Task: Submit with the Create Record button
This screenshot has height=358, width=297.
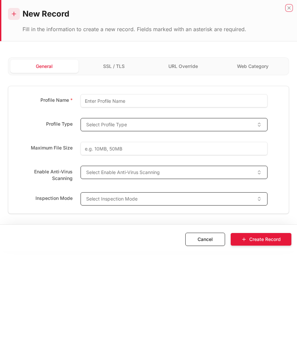Action: coord(261,239)
